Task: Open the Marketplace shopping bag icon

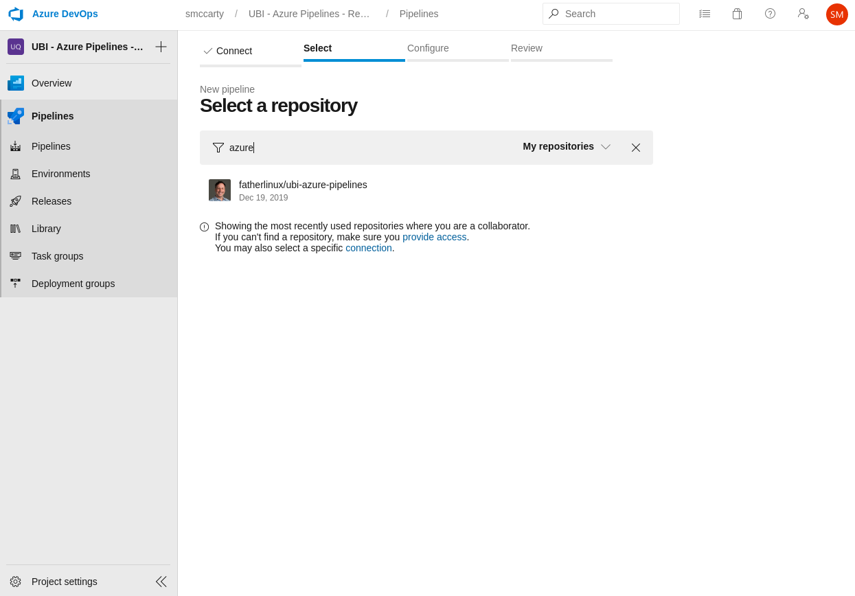Action: click(737, 14)
